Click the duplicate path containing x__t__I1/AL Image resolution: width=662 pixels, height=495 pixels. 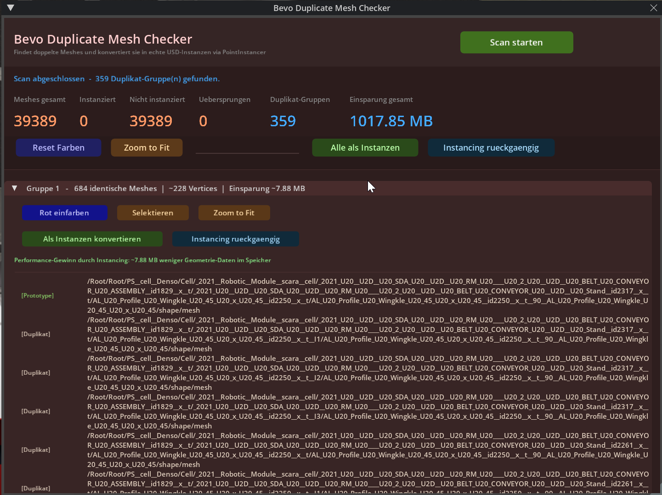click(x=368, y=334)
